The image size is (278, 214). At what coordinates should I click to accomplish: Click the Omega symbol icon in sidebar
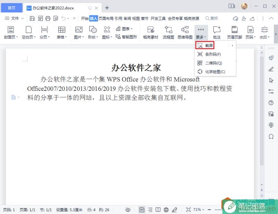(x=271, y=136)
